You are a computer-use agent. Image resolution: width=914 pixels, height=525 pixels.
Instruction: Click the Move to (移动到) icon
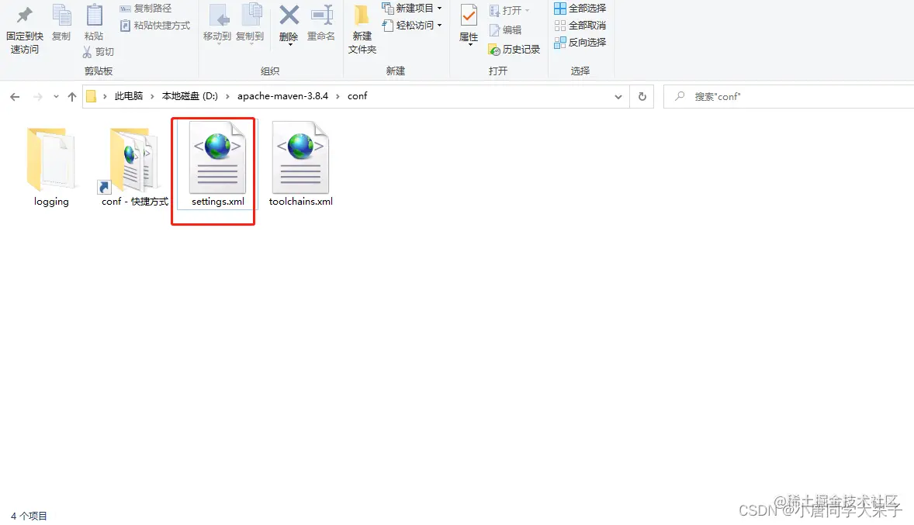[x=219, y=16]
